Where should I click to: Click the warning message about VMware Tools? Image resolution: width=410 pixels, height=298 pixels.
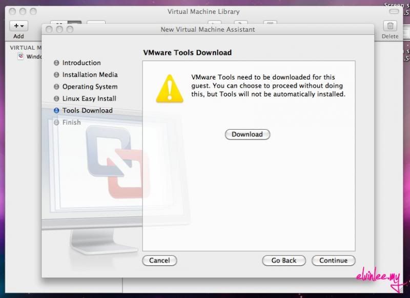pyautogui.click(x=268, y=86)
